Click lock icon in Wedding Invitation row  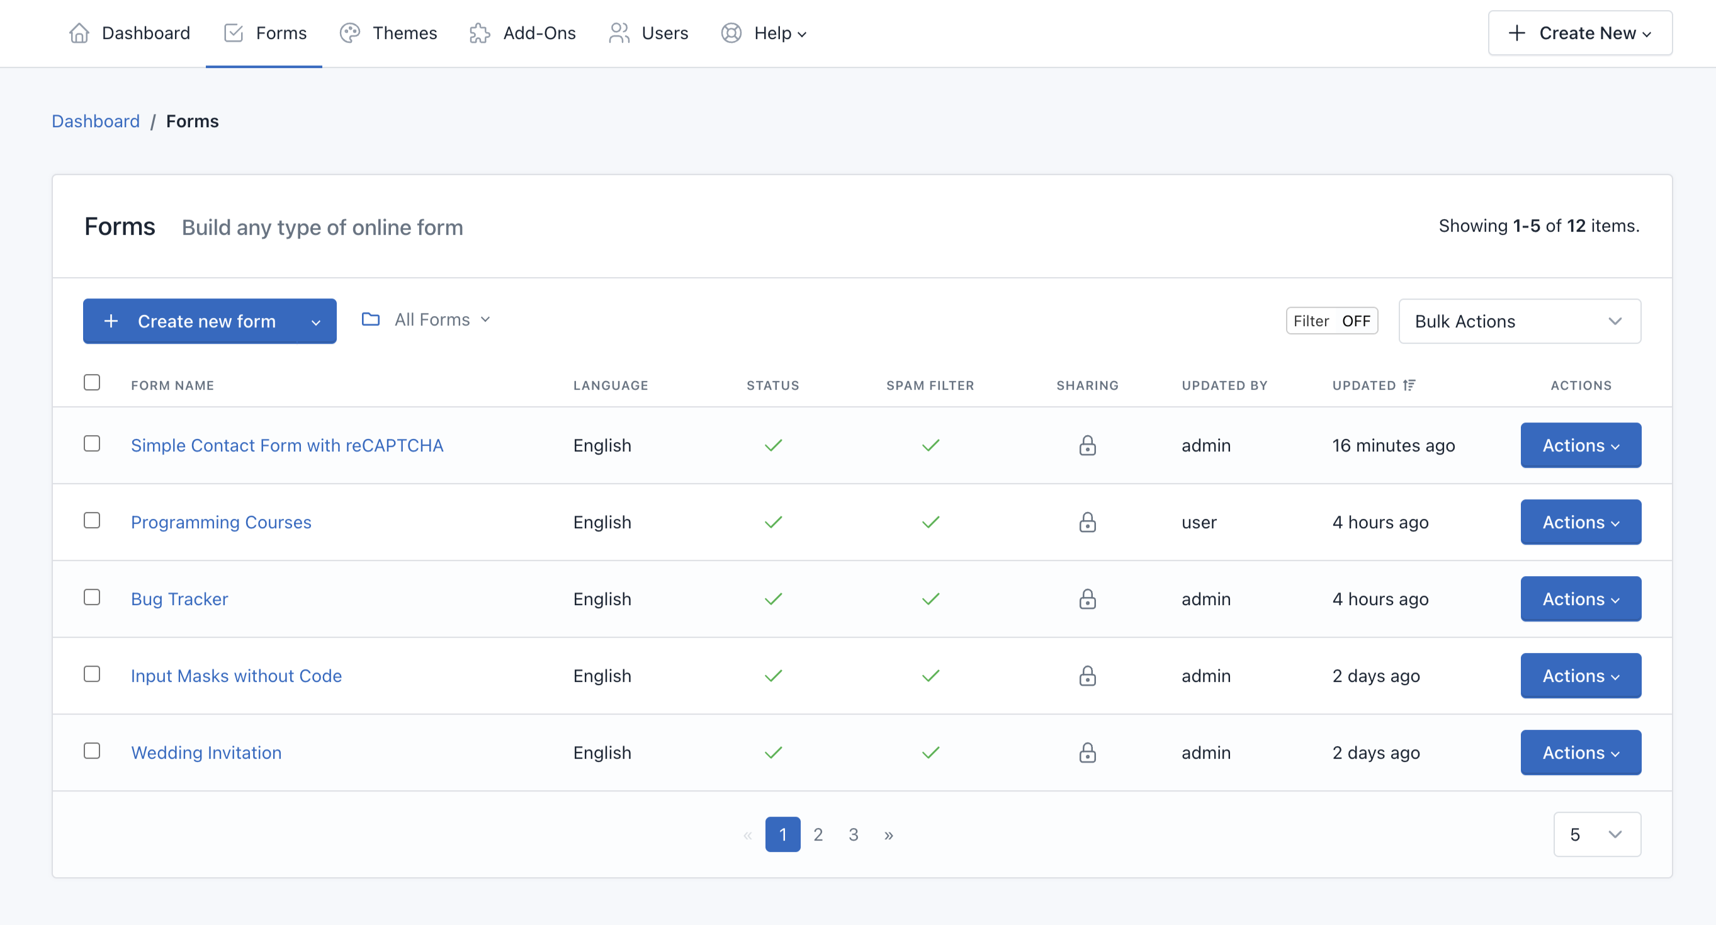pyautogui.click(x=1087, y=752)
